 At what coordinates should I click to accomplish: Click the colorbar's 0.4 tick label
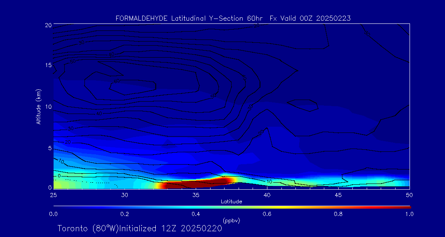[196, 214]
